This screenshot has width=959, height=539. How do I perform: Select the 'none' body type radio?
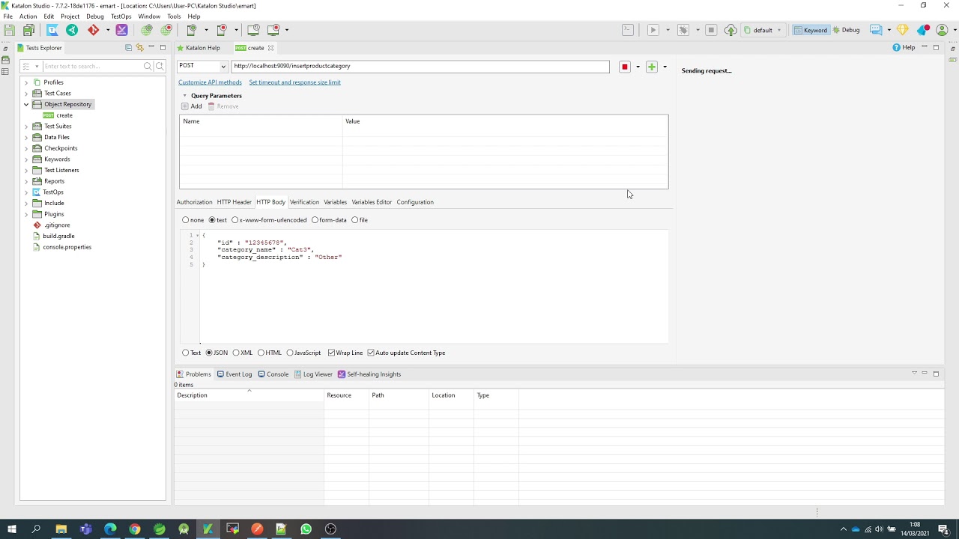pyautogui.click(x=185, y=220)
